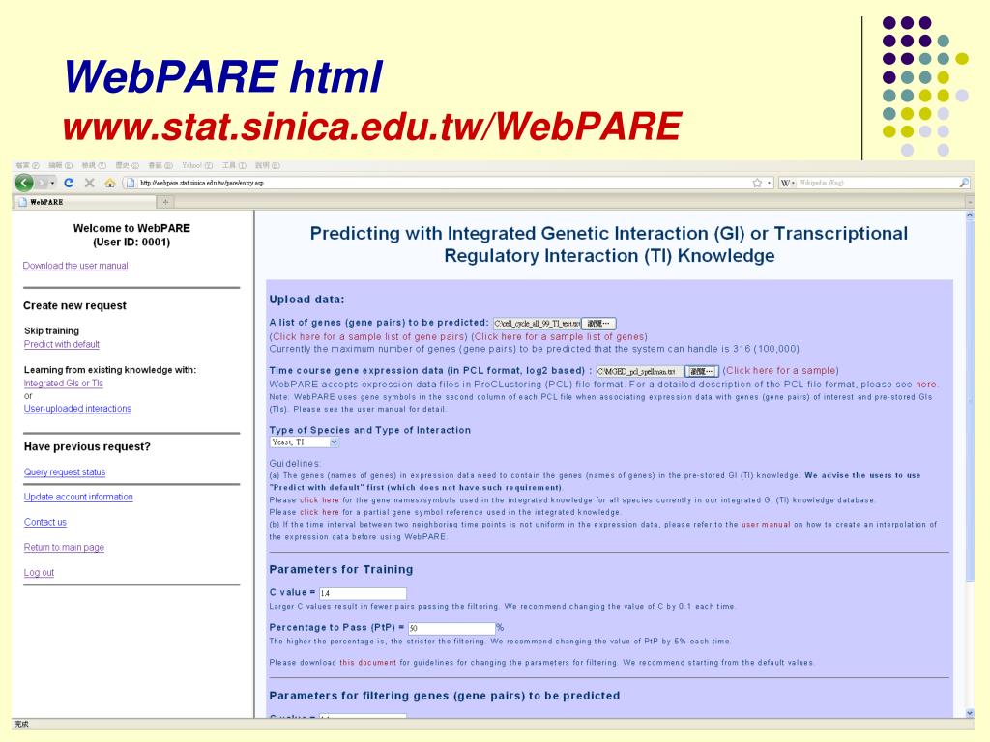990x742 pixels.
Task: Click the gene list file path field
Action: pyautogui.click(x=537, y=323)
